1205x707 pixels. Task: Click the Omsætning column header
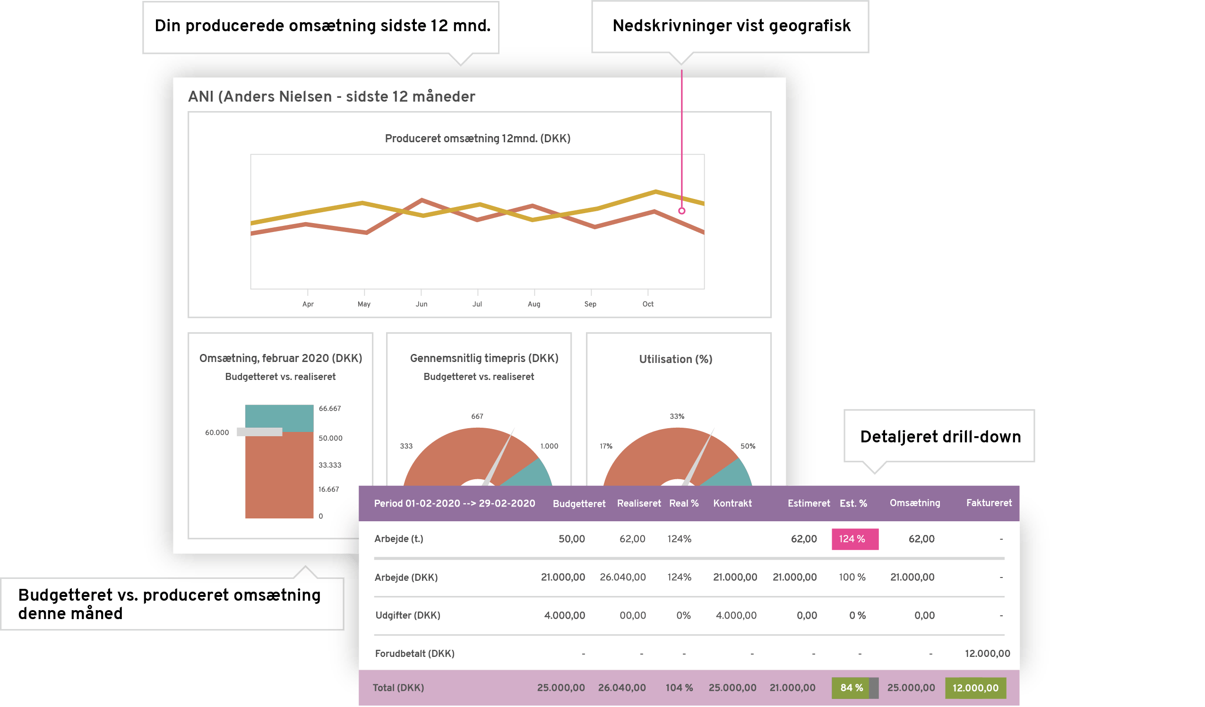[914, 503]
